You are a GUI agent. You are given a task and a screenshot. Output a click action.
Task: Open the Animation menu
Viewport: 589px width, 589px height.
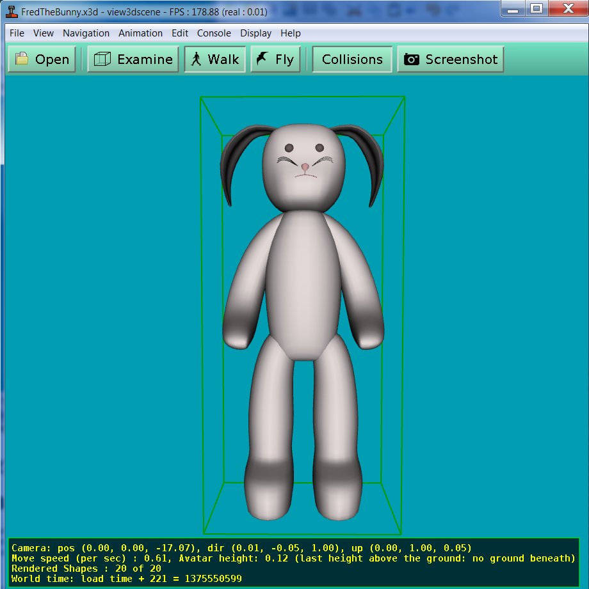click(x=140, y=33)
